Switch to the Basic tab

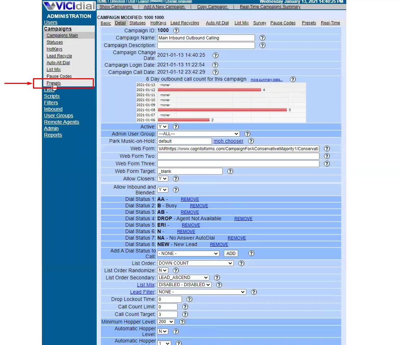(x=106, y=23)
